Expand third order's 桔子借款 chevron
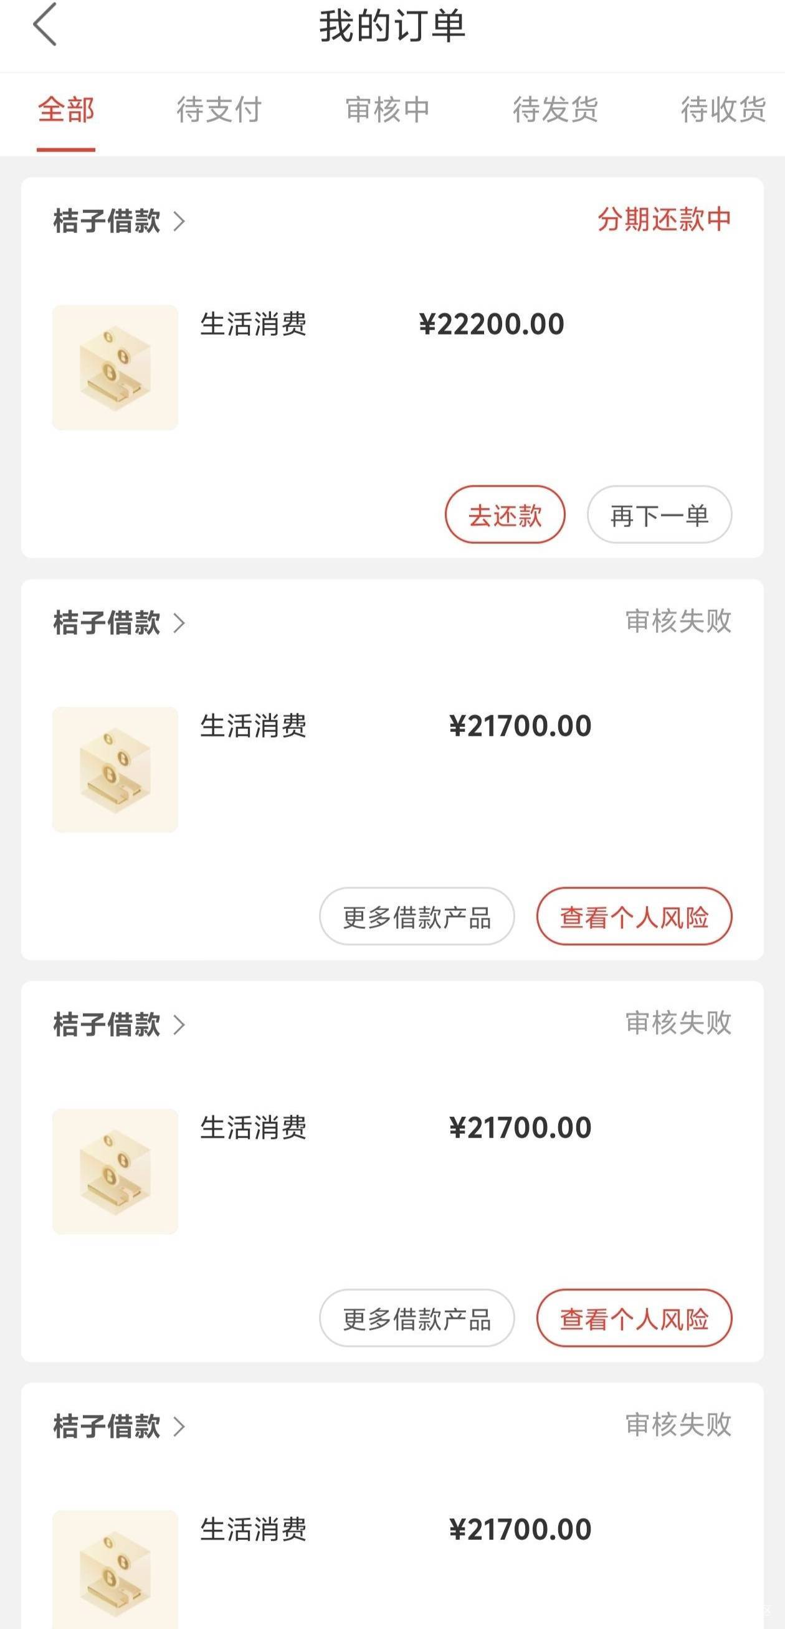Screen dimensions: 785x1629 click(x=179, y=1025)
